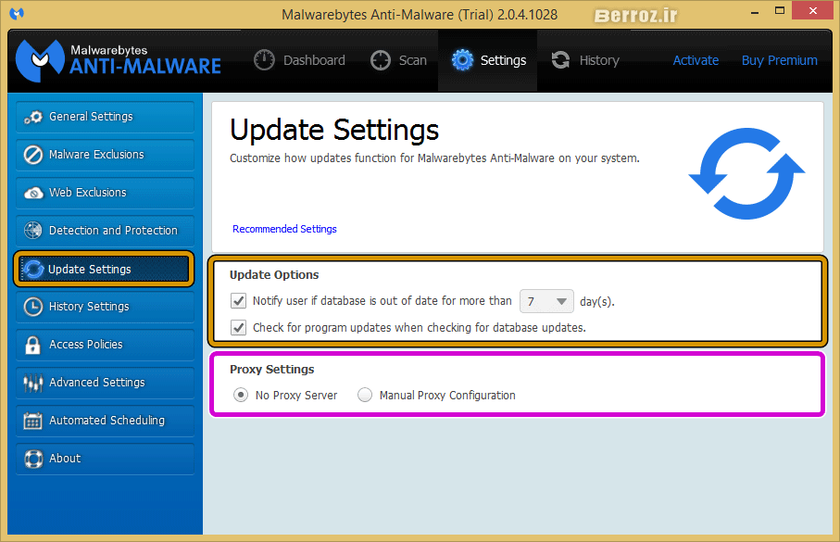Click the Update Options heading text

coord(274,275)
